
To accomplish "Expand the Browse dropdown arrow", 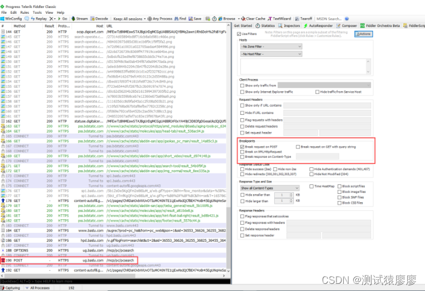I will pos(239,19).
